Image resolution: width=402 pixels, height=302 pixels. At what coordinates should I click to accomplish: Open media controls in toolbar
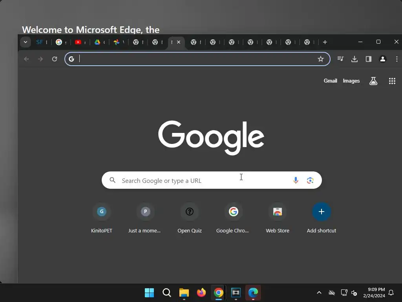click(x=340, y=59)
